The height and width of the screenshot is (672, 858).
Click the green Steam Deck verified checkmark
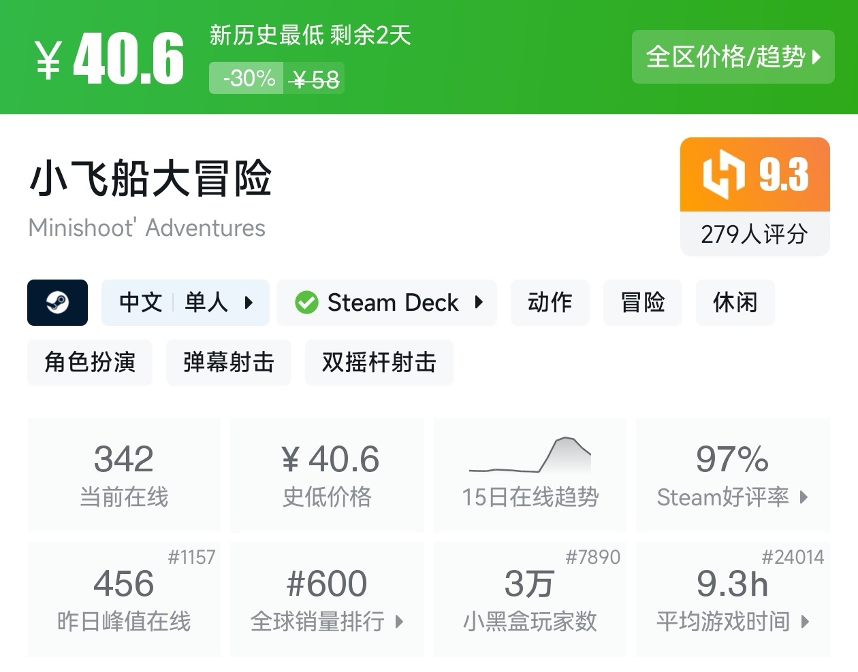point(306,302)
